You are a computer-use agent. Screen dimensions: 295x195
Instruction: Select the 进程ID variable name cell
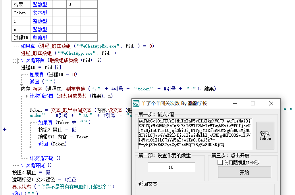tap(21, 38)
